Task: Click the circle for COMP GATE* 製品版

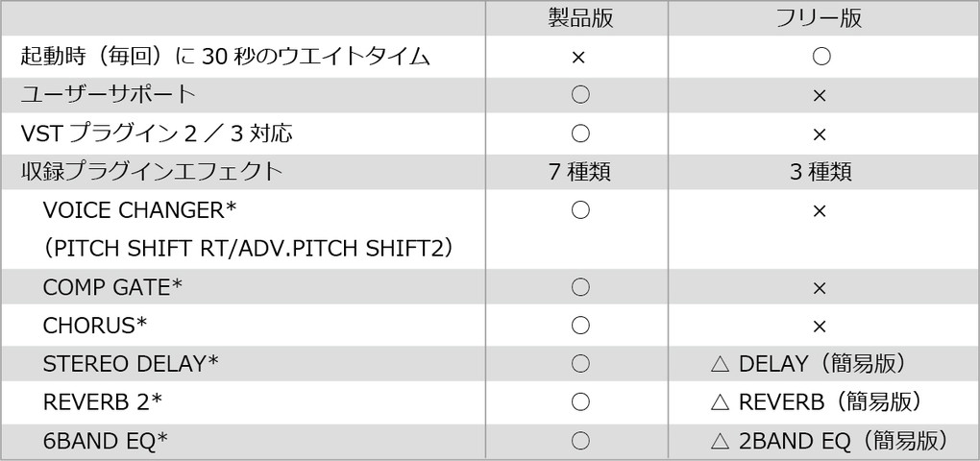Action: 580,287
